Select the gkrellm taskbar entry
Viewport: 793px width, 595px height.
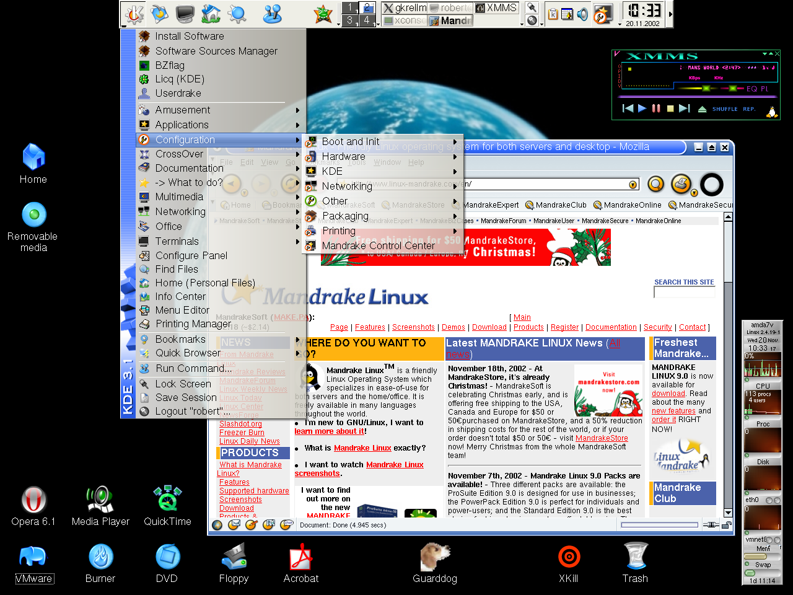pos(404,8)
